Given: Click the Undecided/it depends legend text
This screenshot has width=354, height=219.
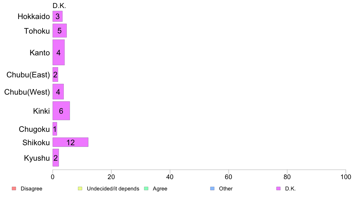Looking at the screenshot, I should [113, 189].
